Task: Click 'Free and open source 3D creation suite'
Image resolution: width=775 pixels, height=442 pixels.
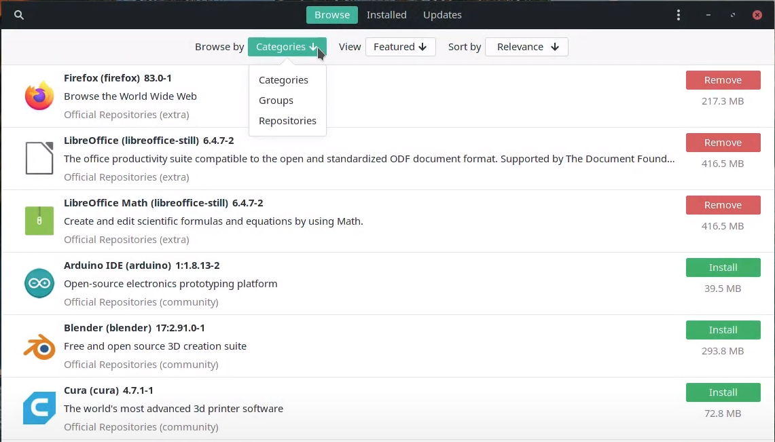Action: (x=155, y=346)
